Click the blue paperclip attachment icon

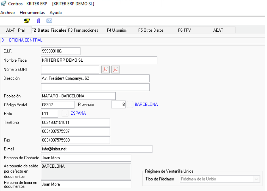tap(39, 21)
